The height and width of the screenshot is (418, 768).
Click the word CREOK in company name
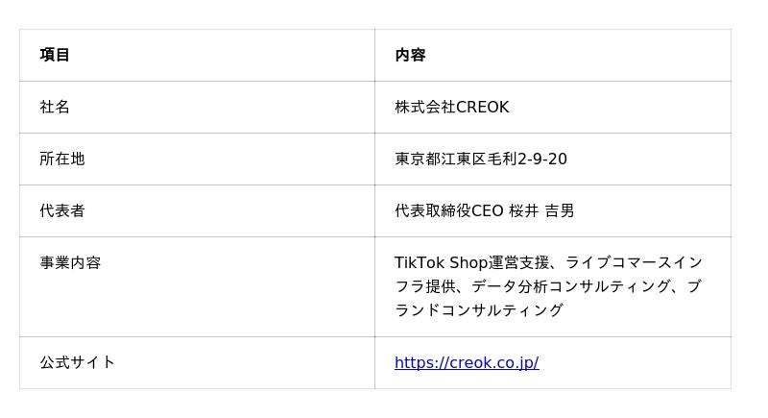482,107
